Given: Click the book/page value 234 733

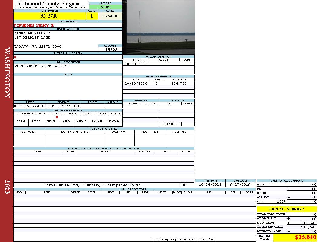Looking at the screenshot, I should click(x=179, y=83).
